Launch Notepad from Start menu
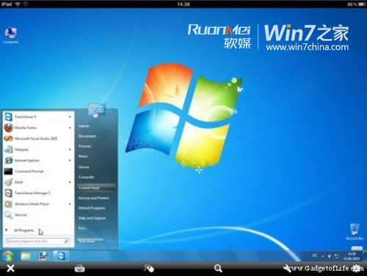 tap(38, 150)
